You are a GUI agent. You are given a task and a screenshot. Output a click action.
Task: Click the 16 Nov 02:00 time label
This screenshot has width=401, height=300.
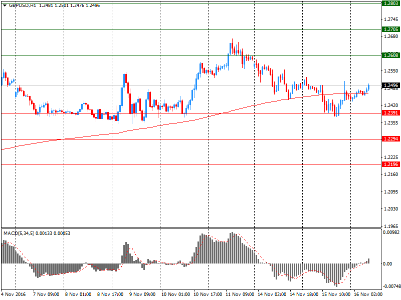(368, 294)
